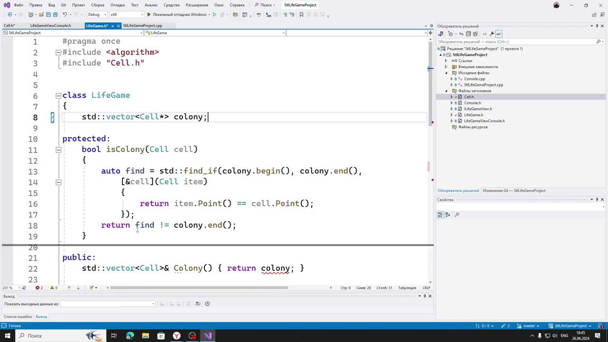
Task: Click the Поиск button in the title bar
Action: pos(264,5)
